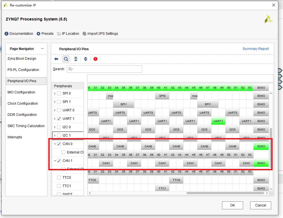
Task: Expand the I2C 0 tree row
Action: click(55, 127)
